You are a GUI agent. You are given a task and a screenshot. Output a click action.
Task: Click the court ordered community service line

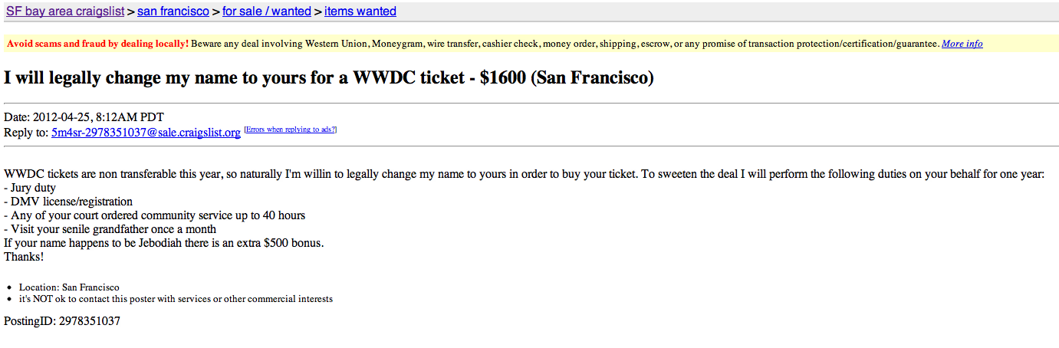[154, 215]
